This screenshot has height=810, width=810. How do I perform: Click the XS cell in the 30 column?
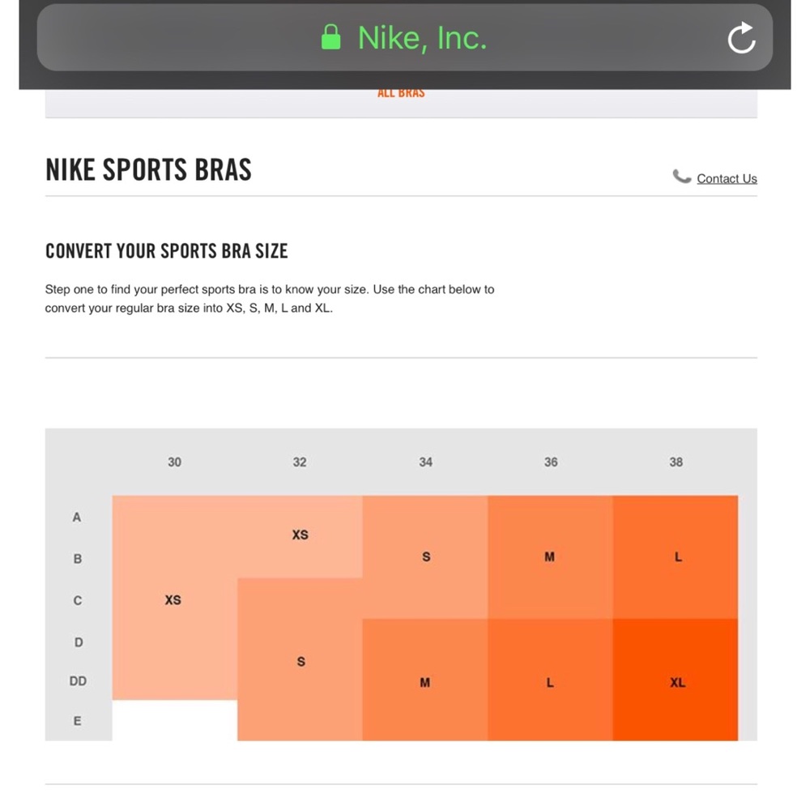(173, 600)
